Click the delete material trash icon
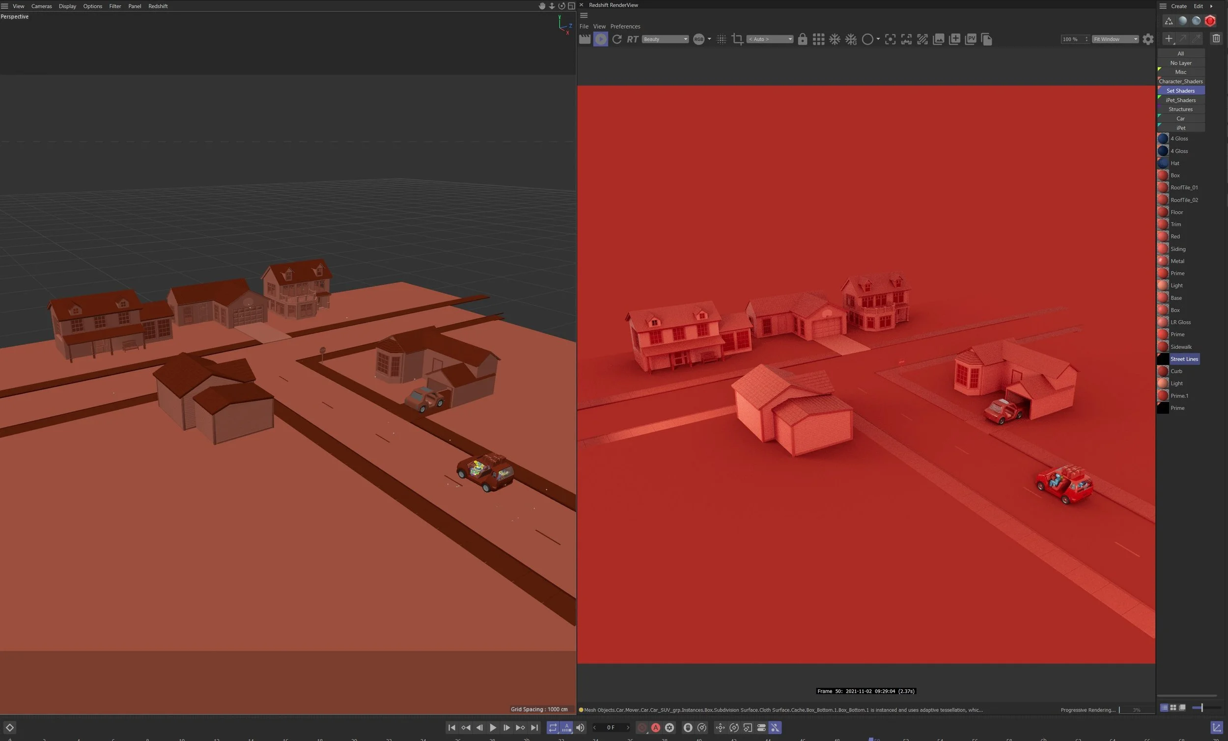The height and width of the screenshot is (741, 1228). pyautogui.click(x=1216, y=38)
